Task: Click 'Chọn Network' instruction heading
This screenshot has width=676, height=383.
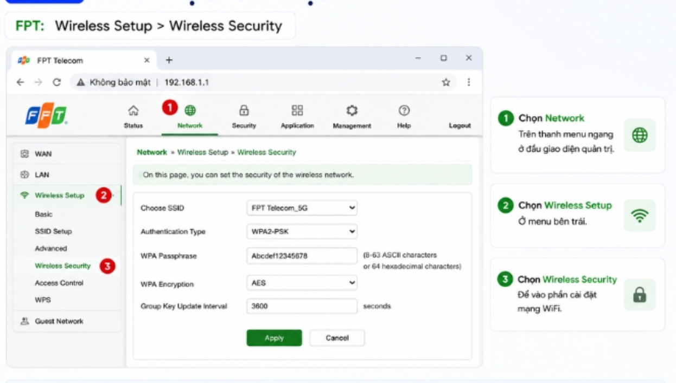Action: click(x=551, y=118)
